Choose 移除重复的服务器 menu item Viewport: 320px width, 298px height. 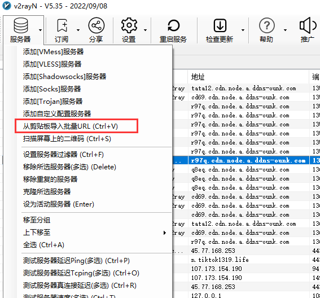click(50, 179)
